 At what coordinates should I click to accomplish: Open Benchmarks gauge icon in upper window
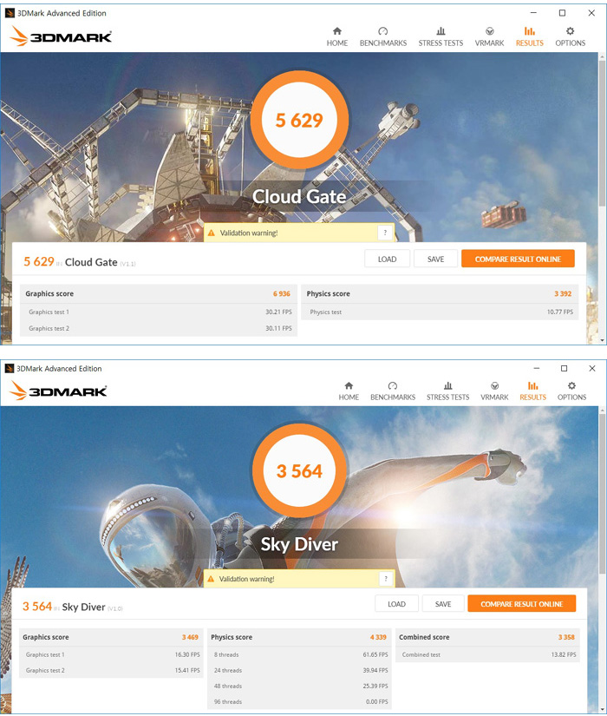(x=383, y=31)
